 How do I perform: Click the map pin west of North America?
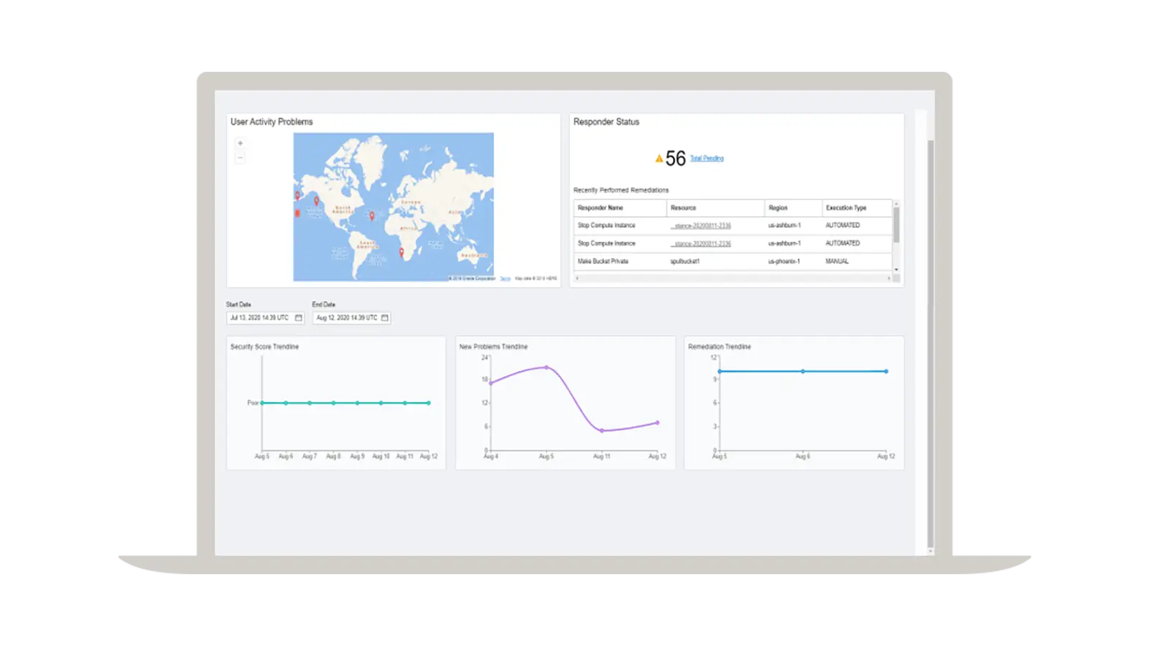pos(316,201)
